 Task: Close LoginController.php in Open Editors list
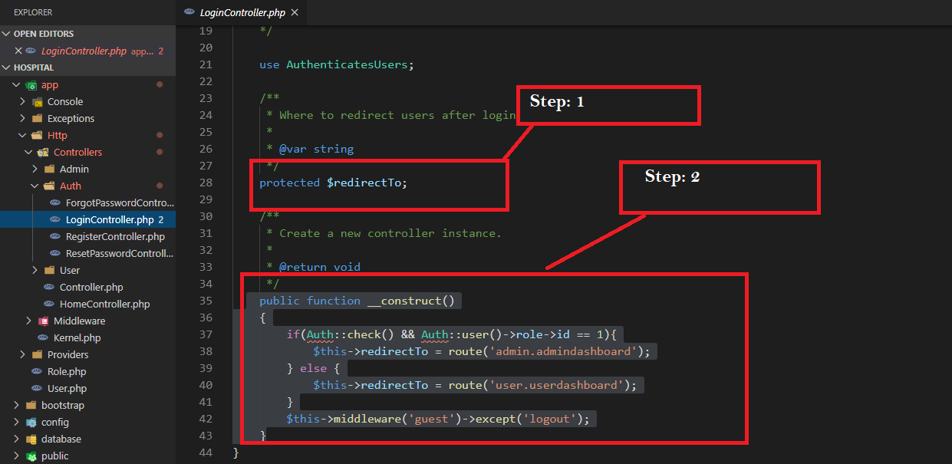coord(18,51)
